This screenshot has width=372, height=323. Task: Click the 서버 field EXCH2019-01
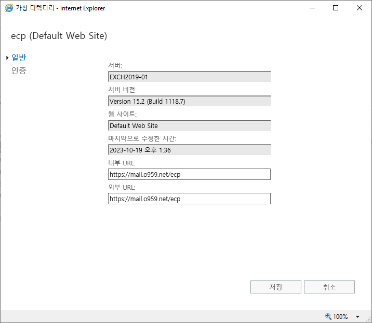tap(190, 77)
